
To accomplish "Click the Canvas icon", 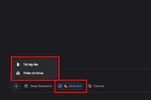I will point(90,86).
